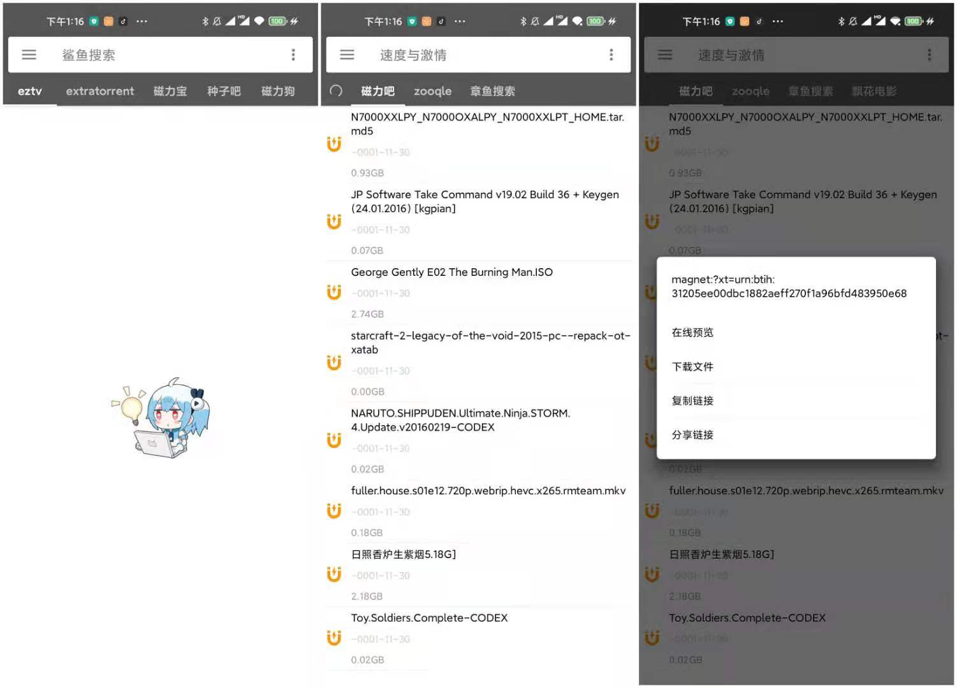The height and width of the screenshot is (688, 957).
Task: Tap magnet icon beside starcraft-2 legacy result
Action: (x=334, y=362)
